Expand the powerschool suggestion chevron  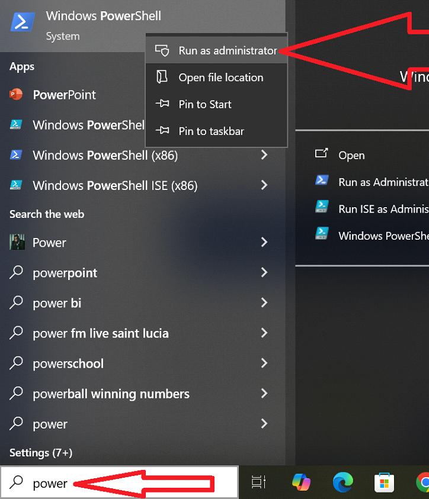point(264,363)
